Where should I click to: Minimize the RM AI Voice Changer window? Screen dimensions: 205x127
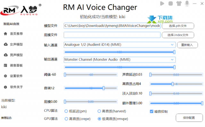pyautogui.click(x=194, y=4)
